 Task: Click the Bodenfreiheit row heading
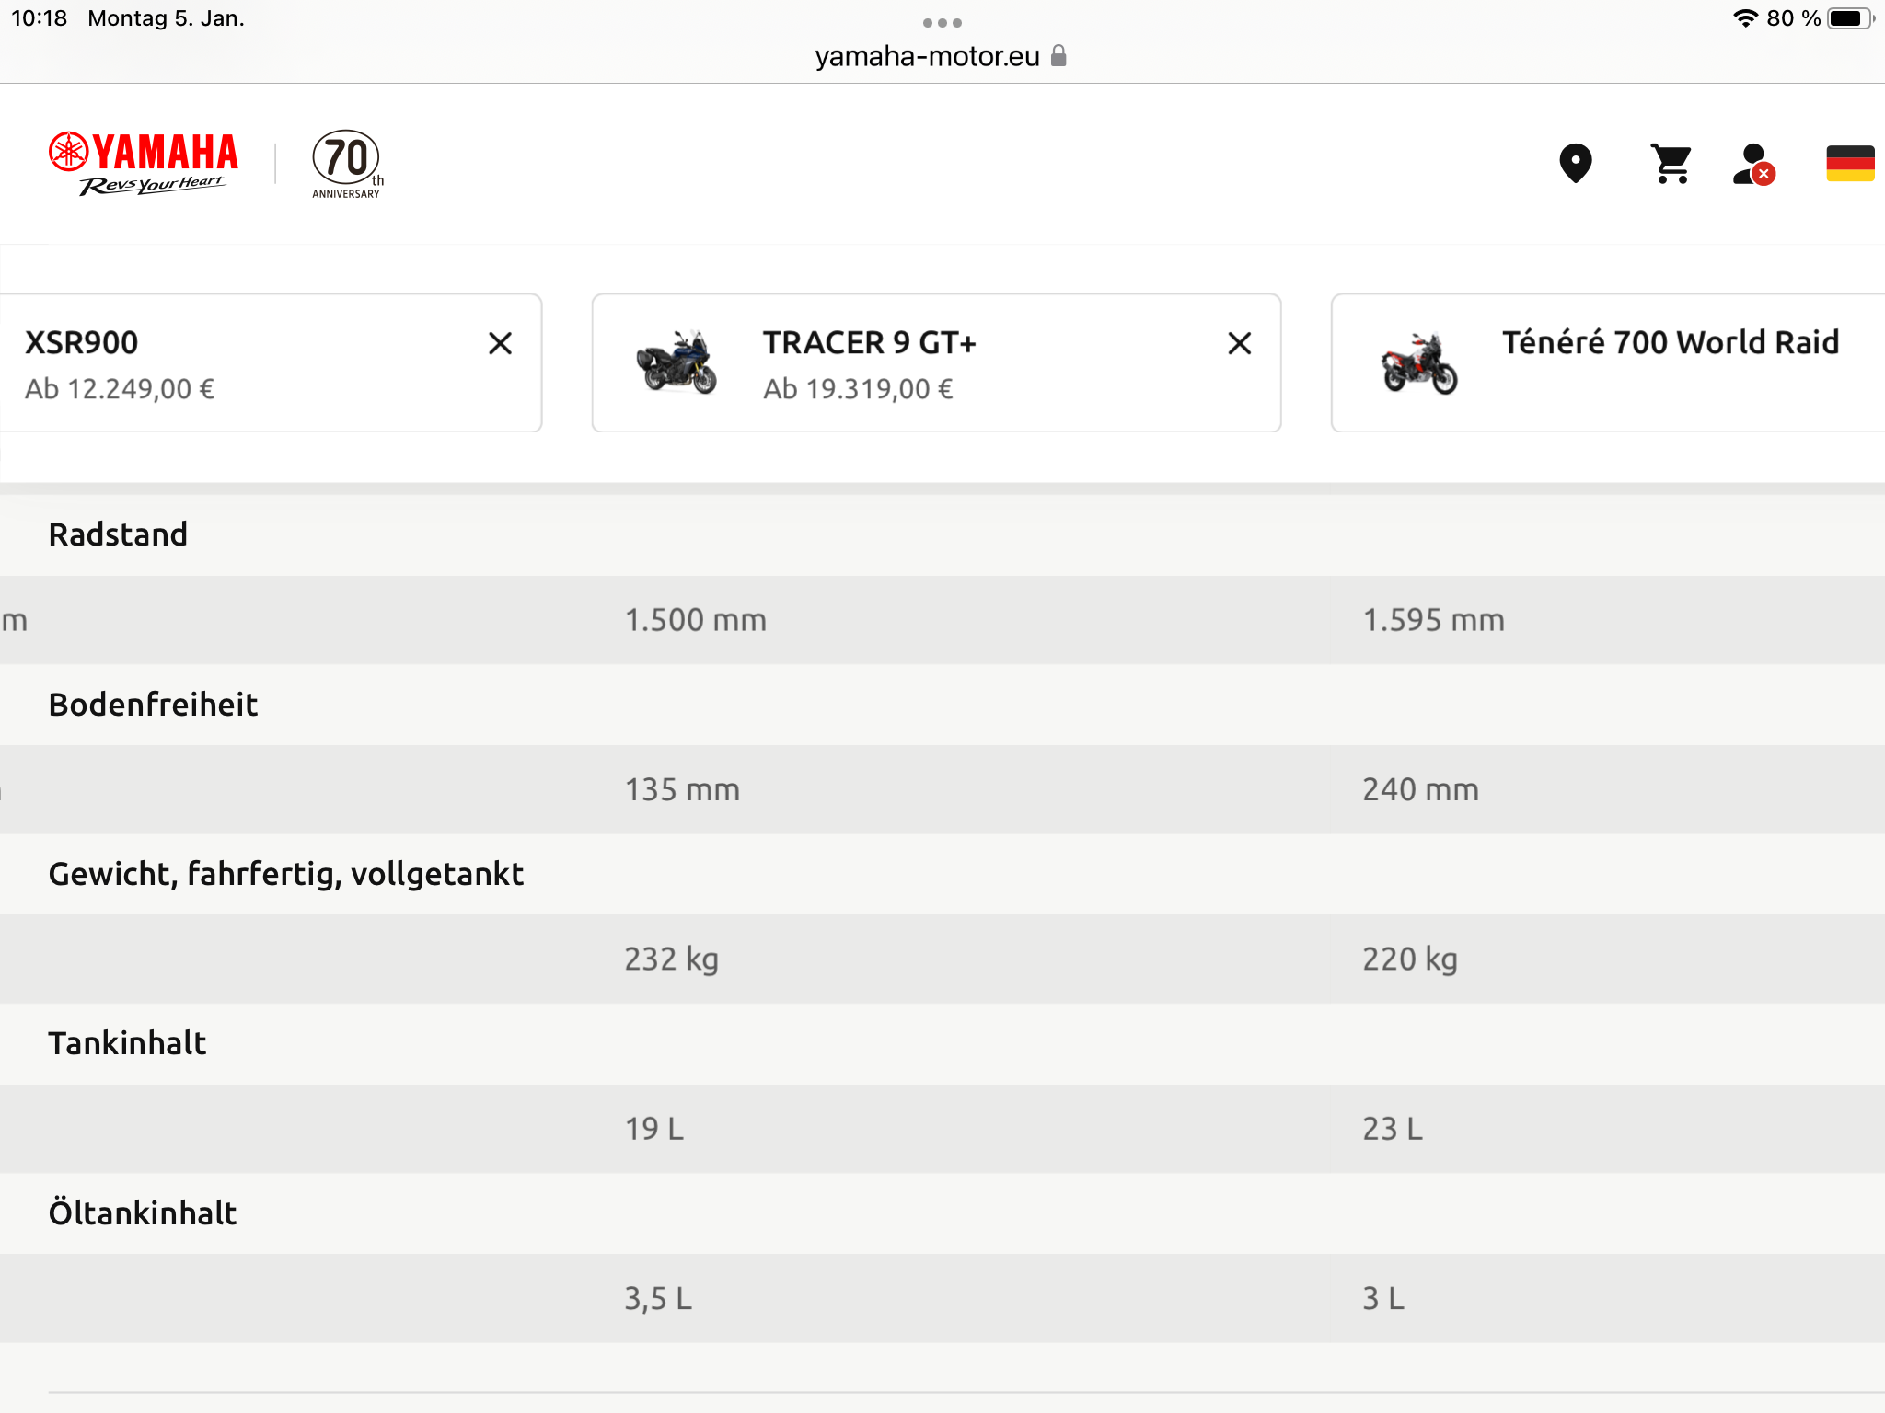153,705
